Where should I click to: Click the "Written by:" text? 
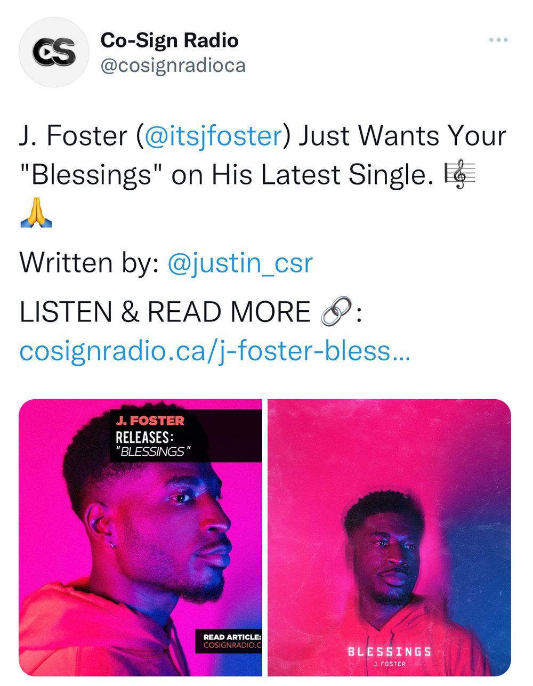[89, 263]
